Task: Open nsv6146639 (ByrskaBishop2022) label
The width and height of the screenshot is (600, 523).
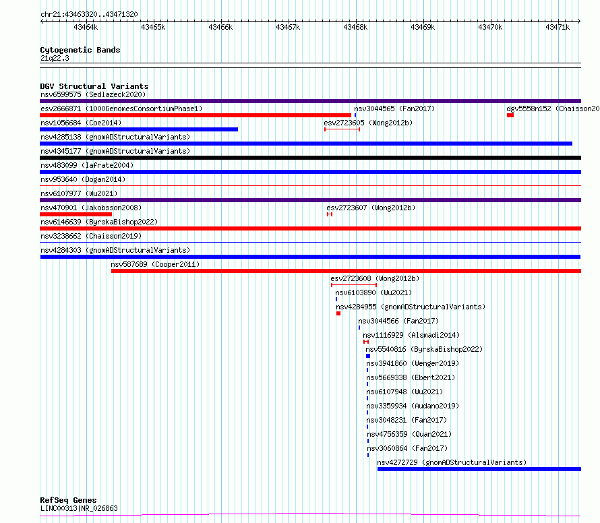Action: point(99,222)
